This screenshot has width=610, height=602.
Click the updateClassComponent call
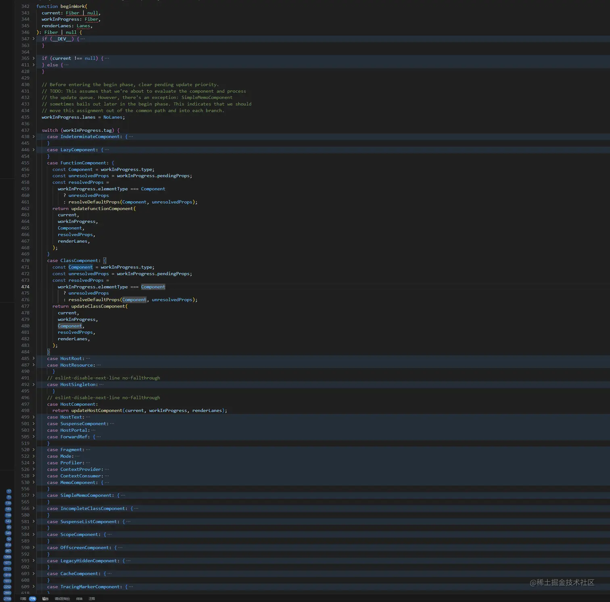(98, 306)
